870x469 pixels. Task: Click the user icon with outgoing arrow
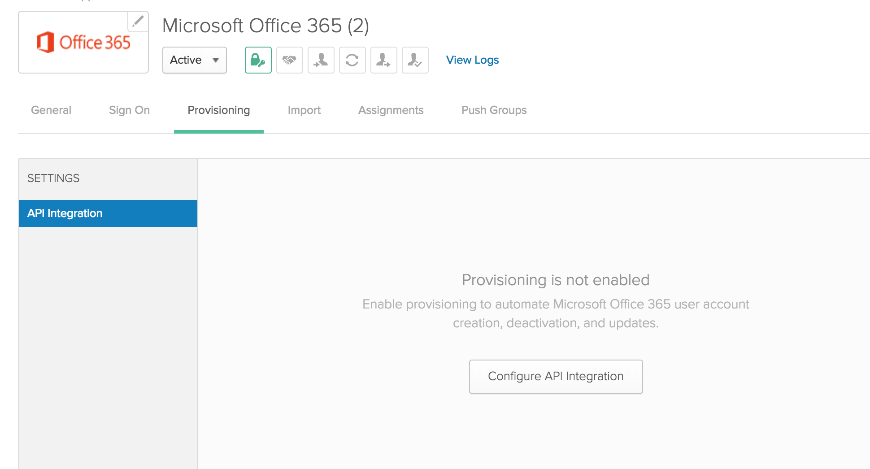(x=383, y=60)
